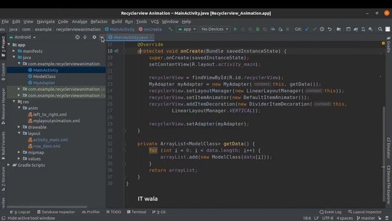Toggle the Structure side panel

pos(3,179)
